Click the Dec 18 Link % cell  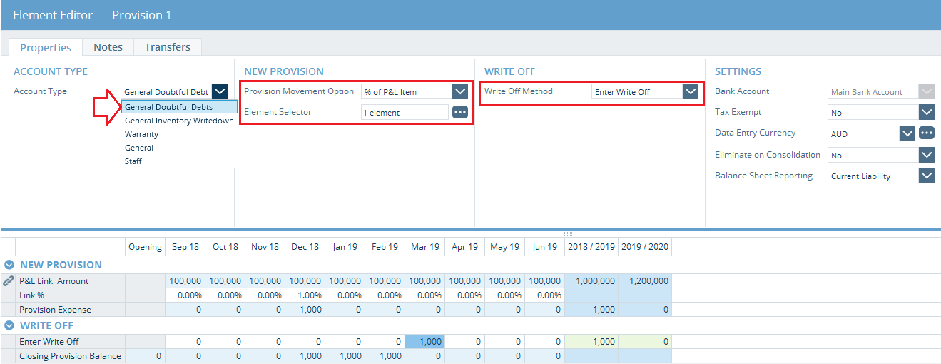tap(305, 295)
